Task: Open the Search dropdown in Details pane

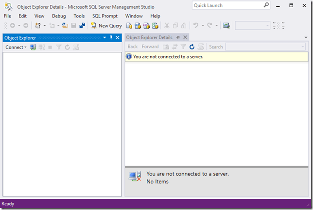Action: coord(303,47)
